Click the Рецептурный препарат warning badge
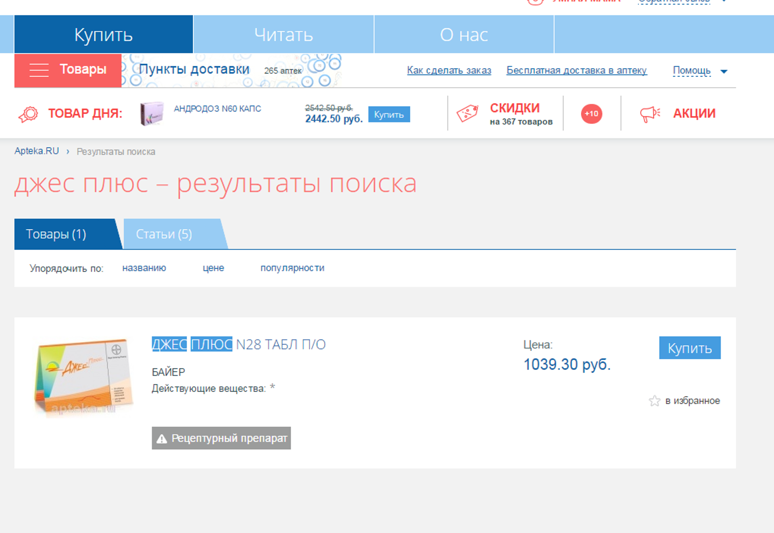Viewport: 774px width, 533px height. click(221, 438)
